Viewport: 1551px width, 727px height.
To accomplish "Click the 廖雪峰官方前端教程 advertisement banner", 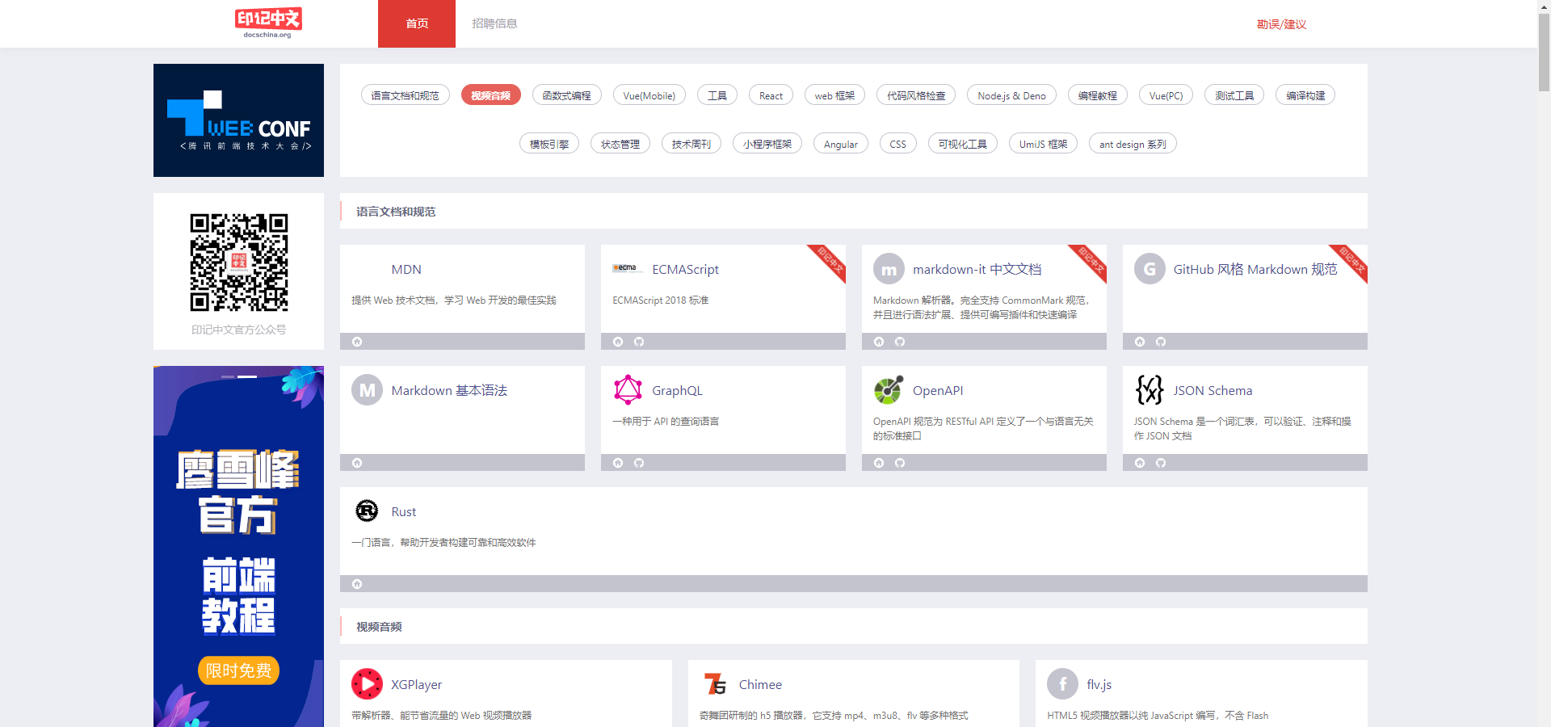I will [238, 546].
